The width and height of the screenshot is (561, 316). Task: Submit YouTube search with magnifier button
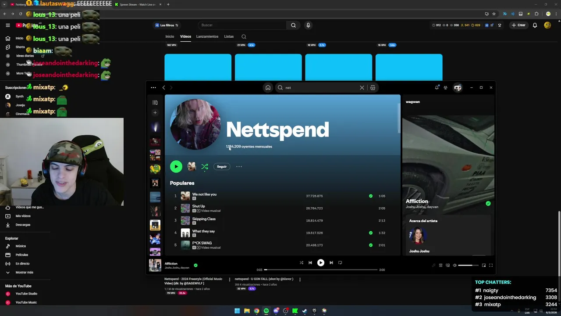coord(293,25)
